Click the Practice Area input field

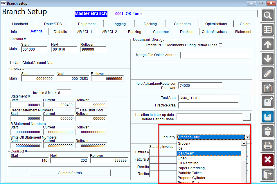[x=208, y=105]
